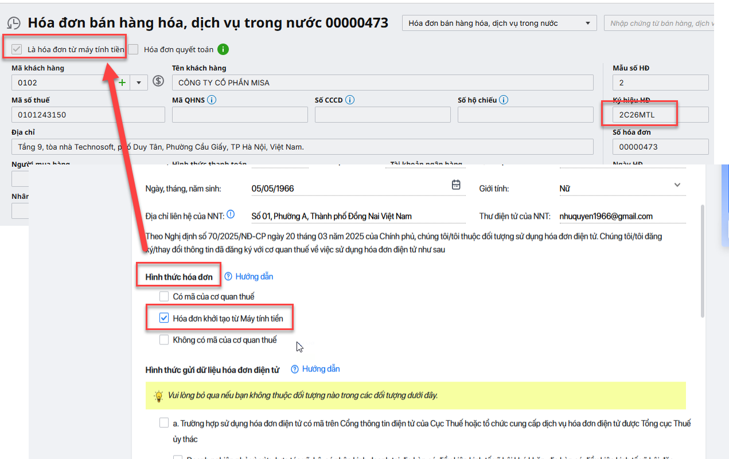Click the history clock icon beside invoice title

[14, 23]
